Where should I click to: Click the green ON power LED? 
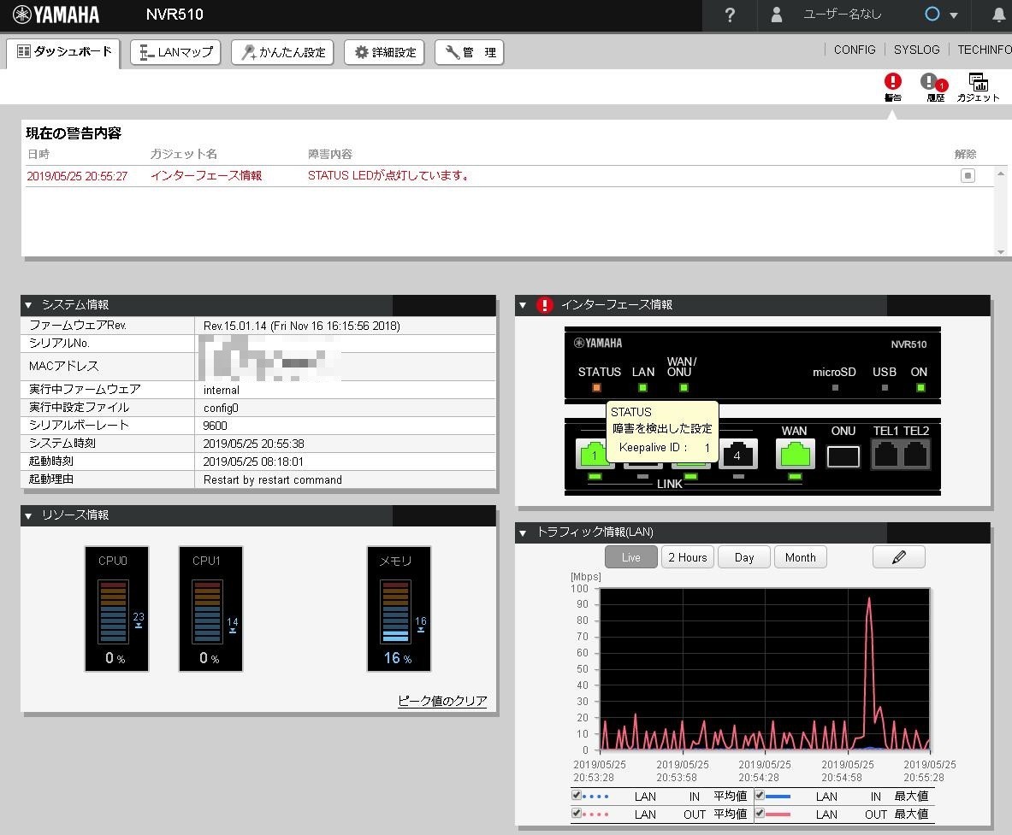click(x=920, y=387)
